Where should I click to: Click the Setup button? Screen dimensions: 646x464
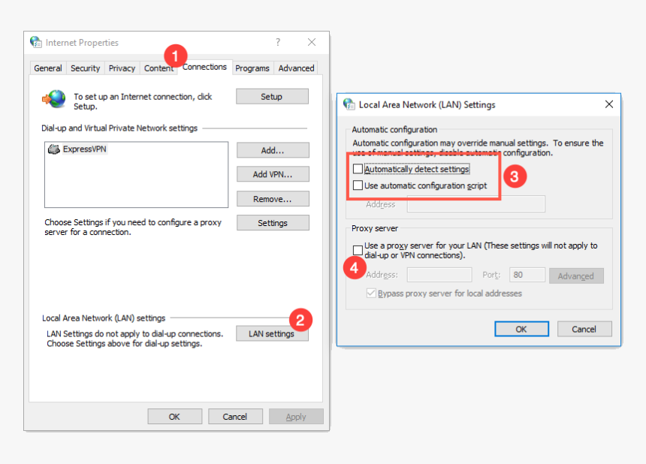pyautogui.click(x=271, y=96)
